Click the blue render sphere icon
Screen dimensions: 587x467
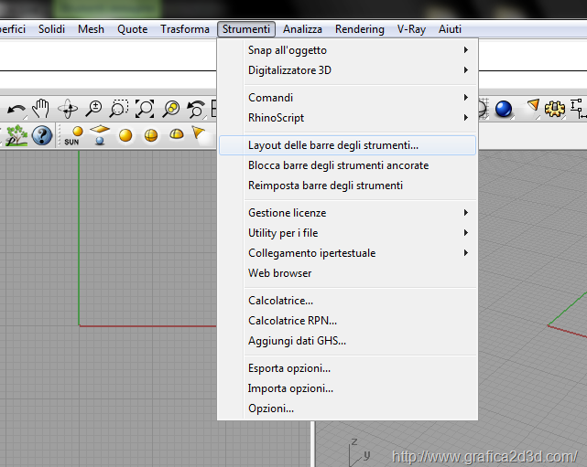pyautogui.click(x=503, y=109)
